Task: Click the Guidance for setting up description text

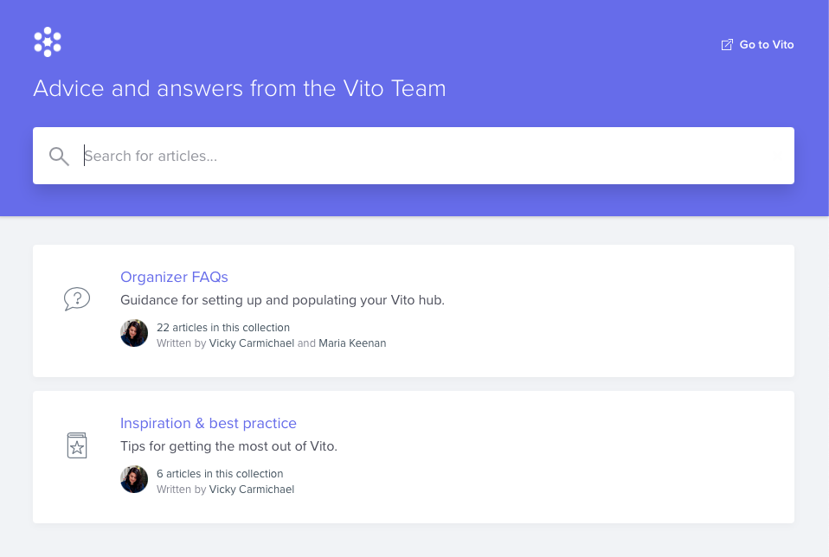Action: point(282,300)
